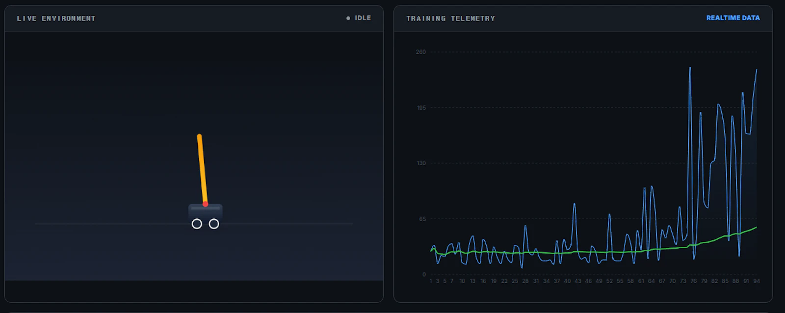Click the TRAINING TELEMETRY panel title
This screenshot has height=313, width=785.
click(x=450, y=18)
